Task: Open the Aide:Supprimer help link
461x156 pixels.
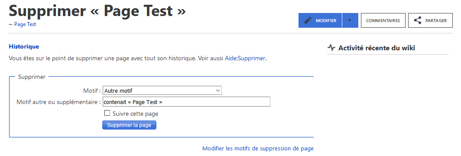Action: [x=245, y=58]
